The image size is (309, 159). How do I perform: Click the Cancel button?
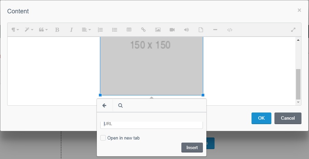click(x=288, y=118)
